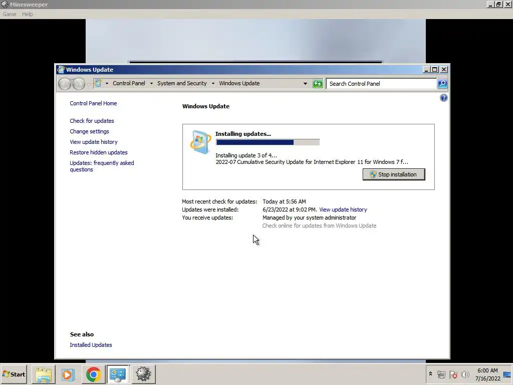Click the Windows Update shield globe icon
The height and width of the screenshot is (385, 513).
[x=200, y=142]
